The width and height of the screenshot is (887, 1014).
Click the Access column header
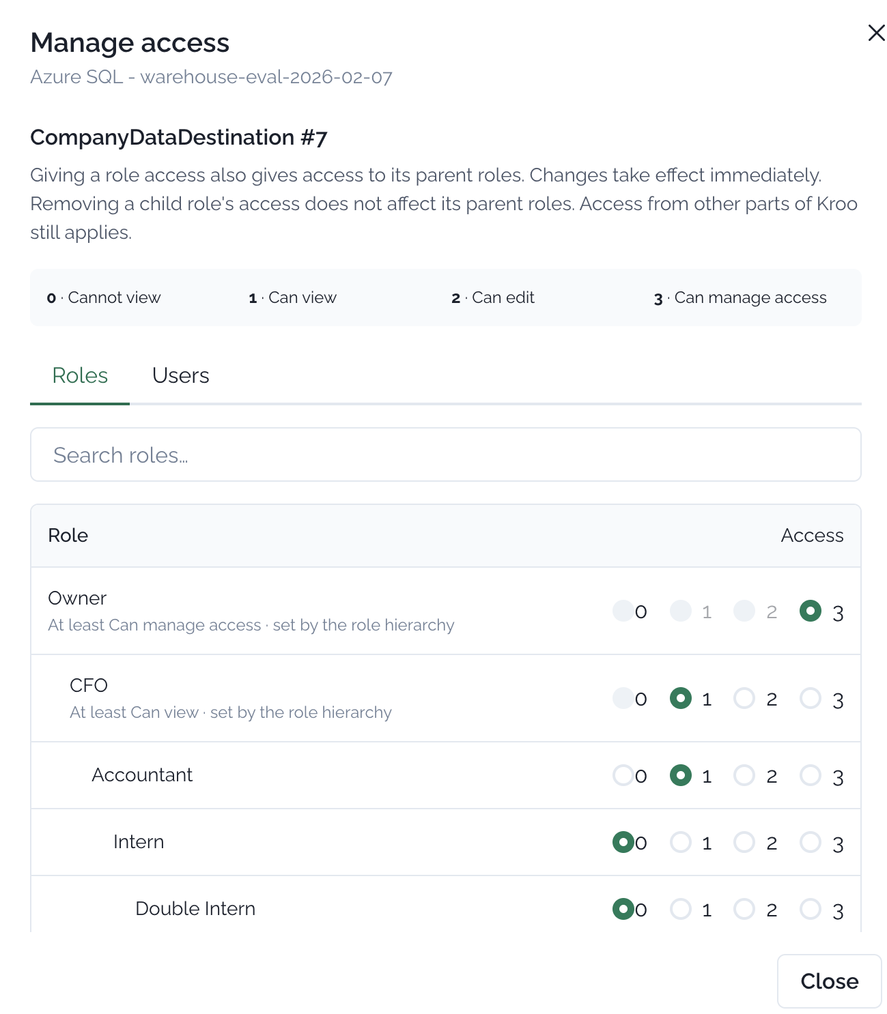tap(812, 535)
